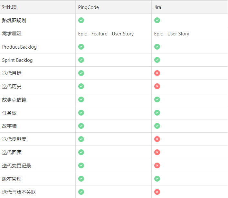The image size is (228, 198).
Task: Click Jira red cross for 迭代贡献度
Action: click(157, 139)
